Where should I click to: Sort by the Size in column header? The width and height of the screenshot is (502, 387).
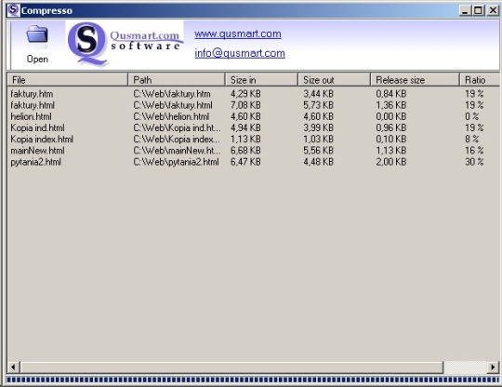[261, 80]
